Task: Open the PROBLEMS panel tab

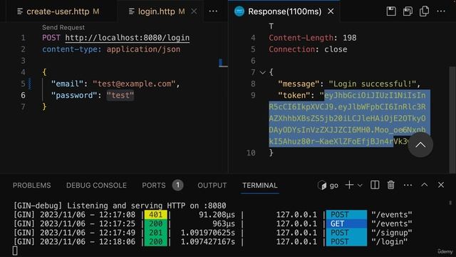Action: (31, 186)
